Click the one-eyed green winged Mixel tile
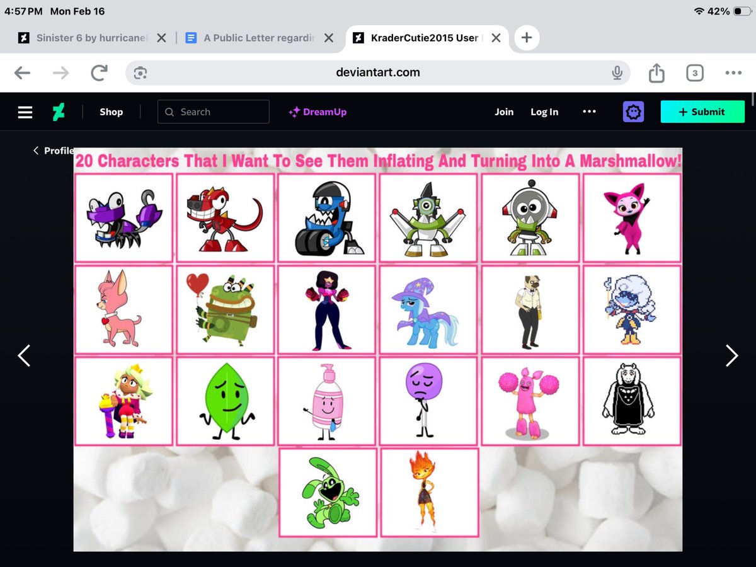The width and height of the screenshot is (756, 567). tap(429, 218)
